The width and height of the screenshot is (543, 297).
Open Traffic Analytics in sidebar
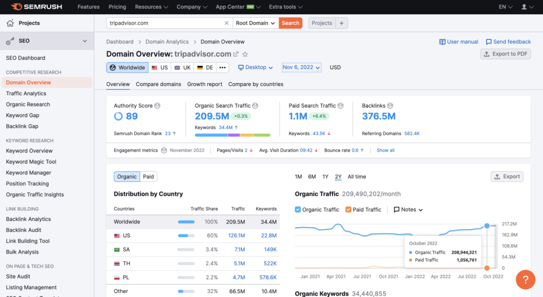[x=26, y=93]
